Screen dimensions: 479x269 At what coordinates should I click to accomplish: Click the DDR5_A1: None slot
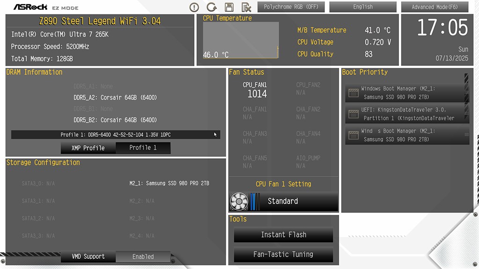tap(93, 86)
